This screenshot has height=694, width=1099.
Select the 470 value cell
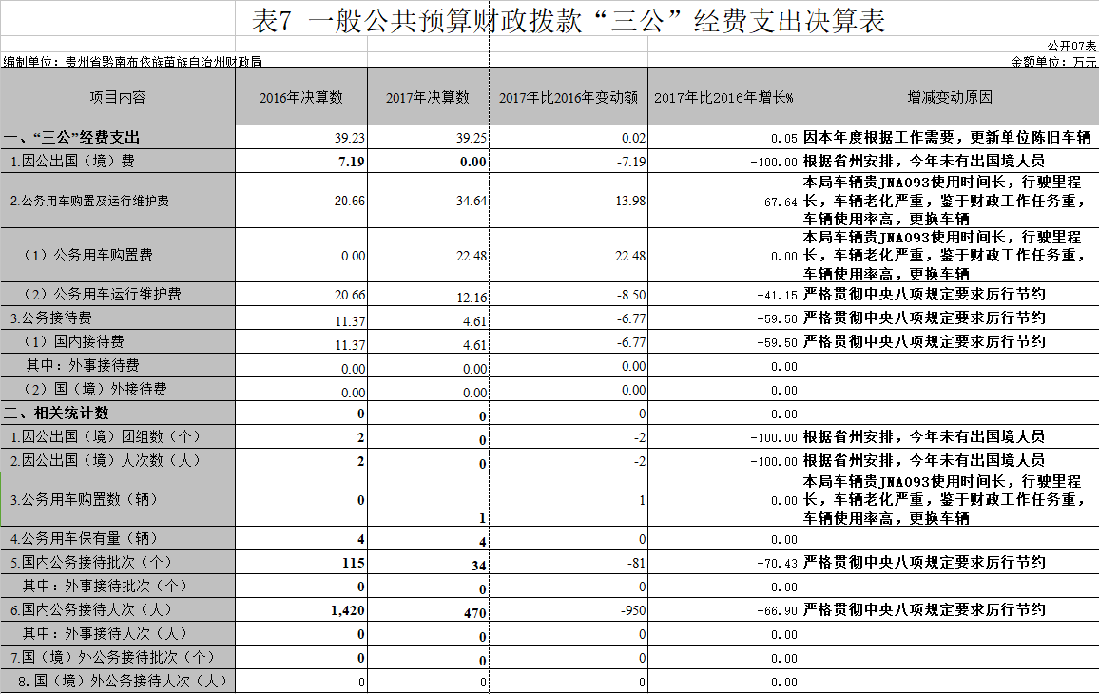[x=428, y=611]
